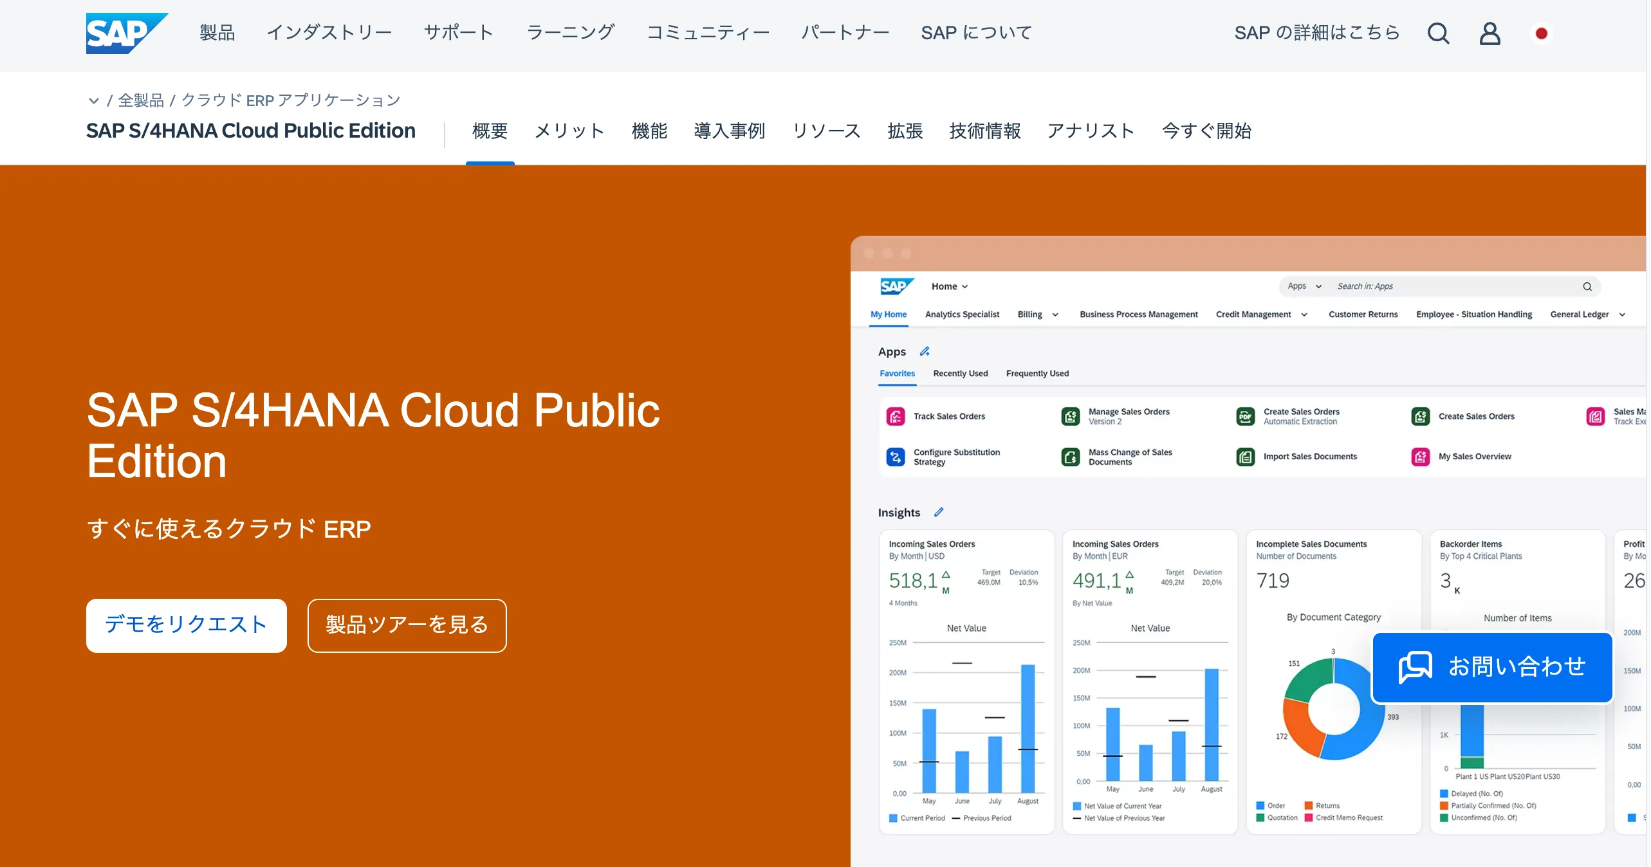Expand the Billing menu chevron
1651x867 pixels.
tap(1055, 315)
